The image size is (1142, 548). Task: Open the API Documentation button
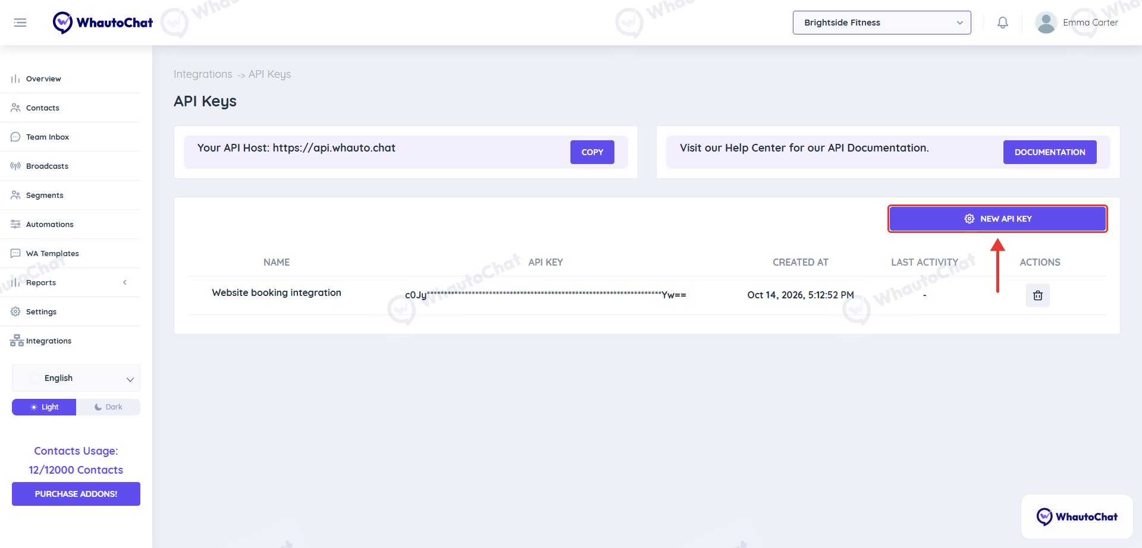pyautogui.click(x=1050, y=152)
